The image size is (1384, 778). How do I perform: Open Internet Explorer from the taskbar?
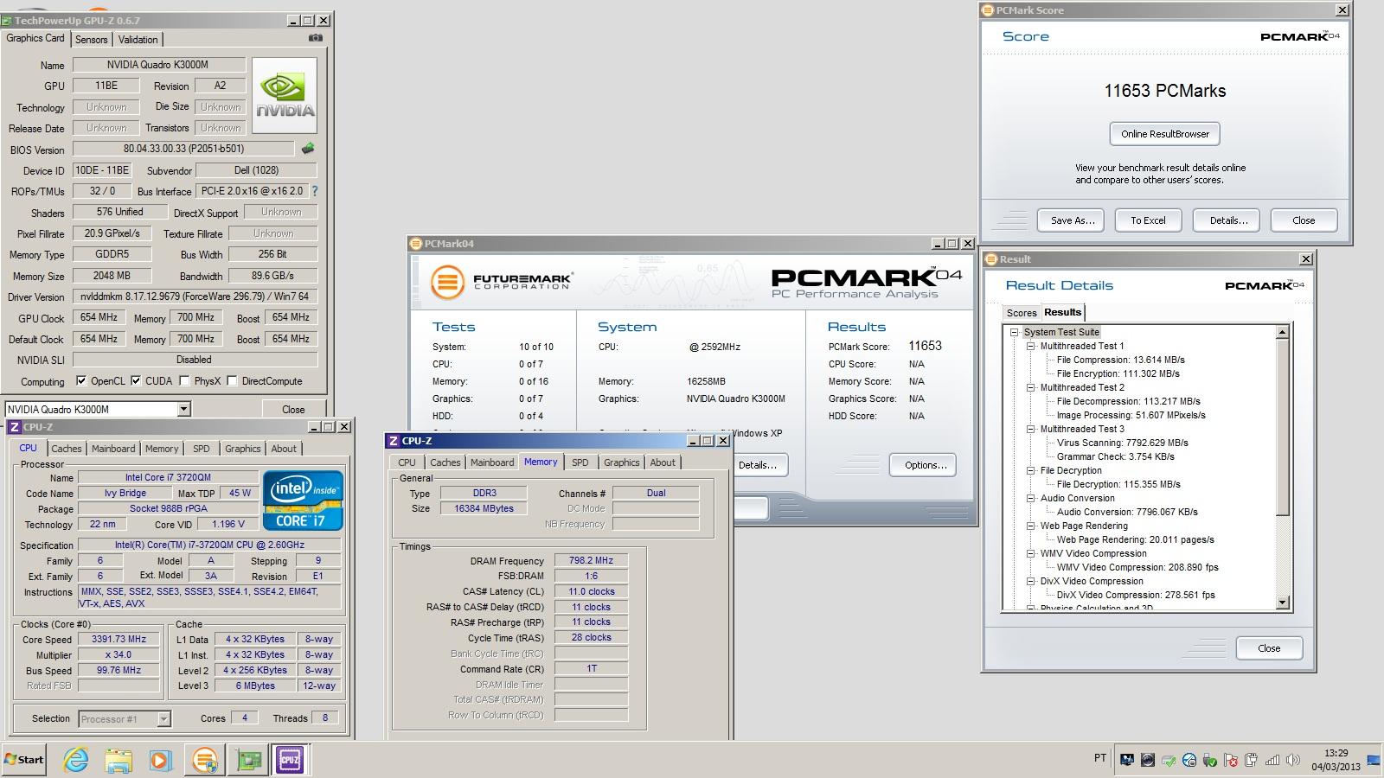coord(76,760)
